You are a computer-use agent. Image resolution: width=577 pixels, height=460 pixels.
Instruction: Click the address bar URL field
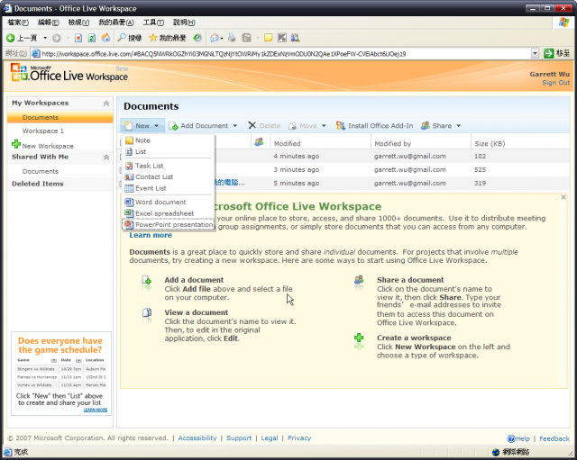(280, 54)
